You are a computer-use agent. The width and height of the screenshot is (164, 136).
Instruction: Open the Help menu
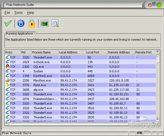31,13
